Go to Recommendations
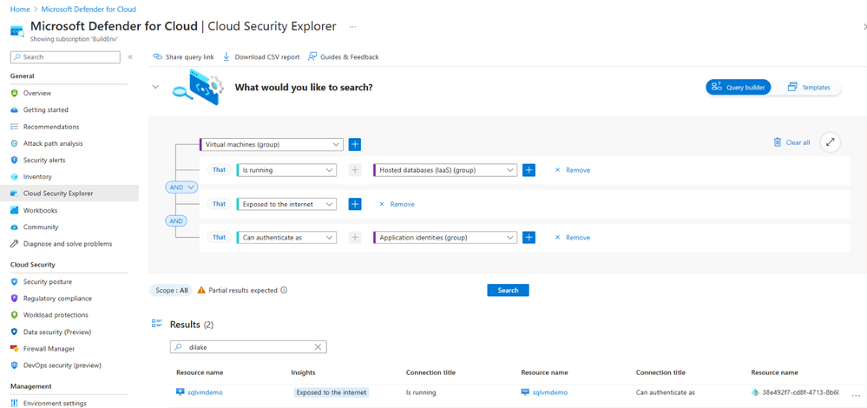The width and height of the screenshot is (867, 408). tap(51, 127)
